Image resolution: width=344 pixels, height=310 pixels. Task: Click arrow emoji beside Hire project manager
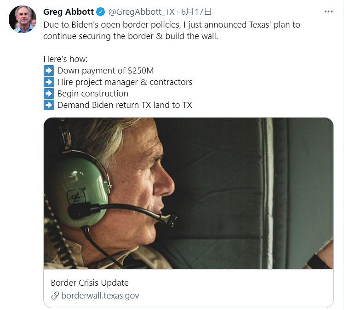coord(49,82)
